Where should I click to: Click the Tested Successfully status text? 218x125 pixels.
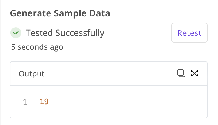click(65, 33)
